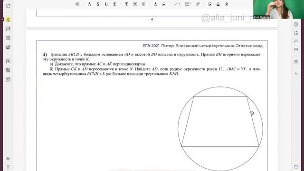Select the line shape tool
Viewport: 304px width, 171px height.
[176, 4]
